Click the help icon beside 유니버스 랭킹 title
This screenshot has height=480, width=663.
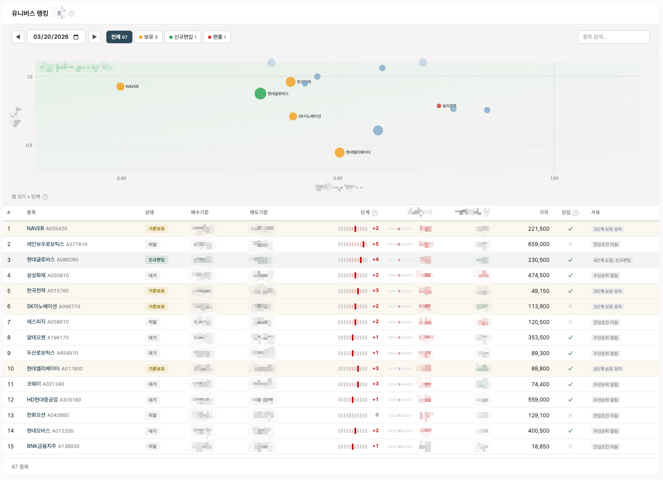[72, 14]
